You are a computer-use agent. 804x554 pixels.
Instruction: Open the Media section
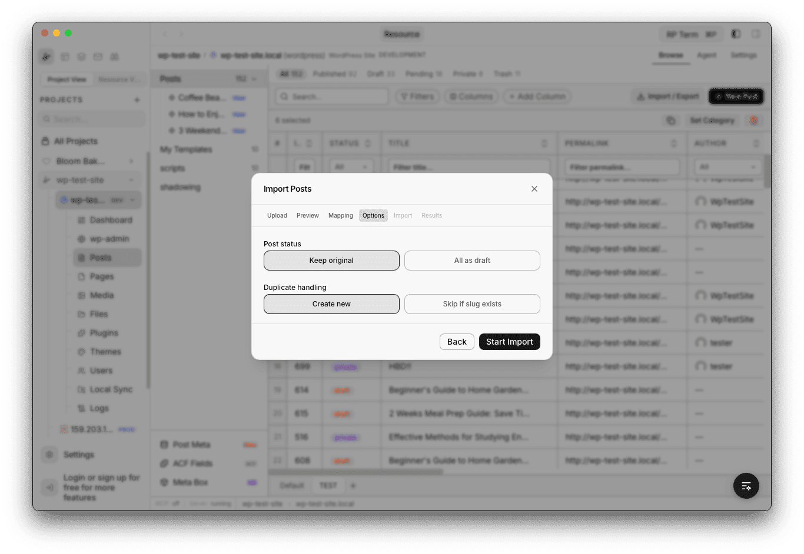(x=102, y=295)
